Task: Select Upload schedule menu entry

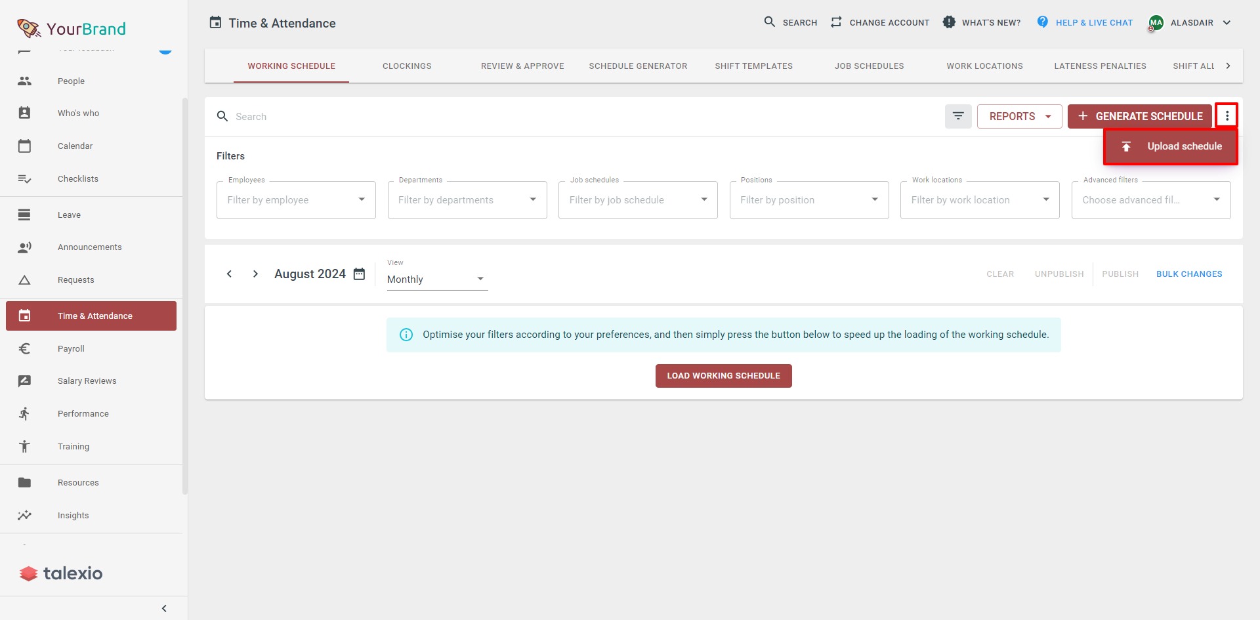Action: coord(1171,146)
